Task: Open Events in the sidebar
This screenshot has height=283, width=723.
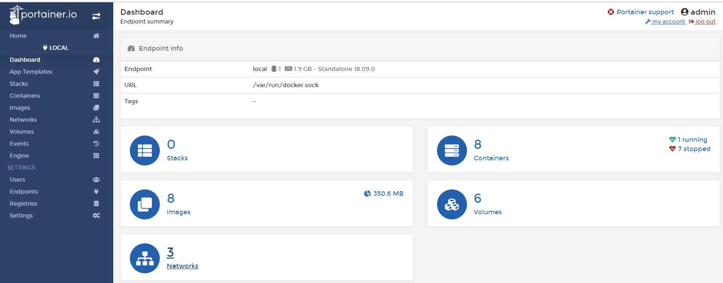Action: coord(19,143)
